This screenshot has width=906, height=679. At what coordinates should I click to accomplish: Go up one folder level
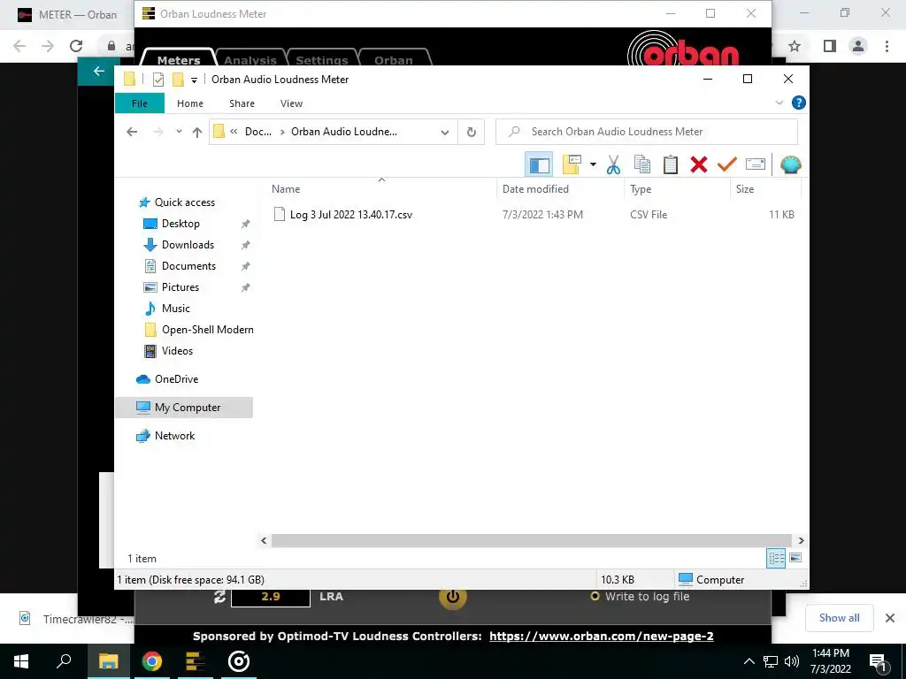197,133
